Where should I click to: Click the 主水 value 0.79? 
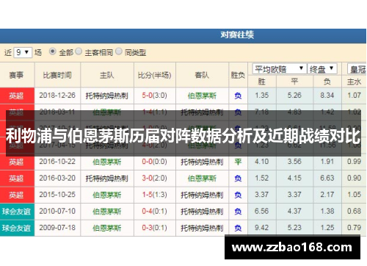(354, 228)
